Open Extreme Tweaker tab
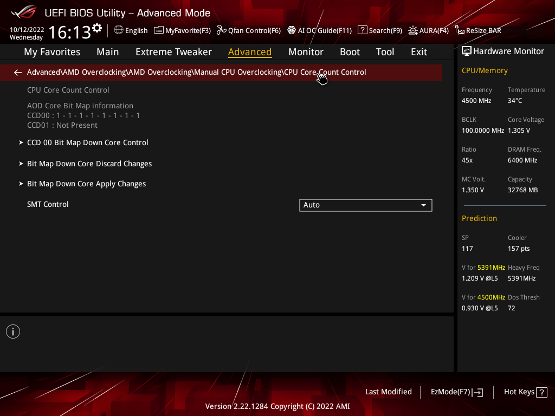The image size is (555, 416). point(173,52)
